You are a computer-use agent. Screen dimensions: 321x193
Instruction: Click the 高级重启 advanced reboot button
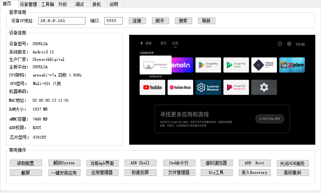tap(293, 172)
